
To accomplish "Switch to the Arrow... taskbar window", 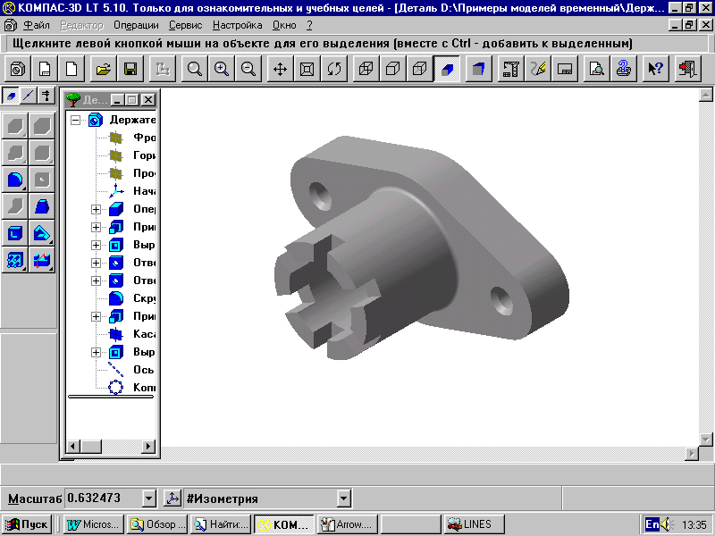I will [x=348, y=524].
